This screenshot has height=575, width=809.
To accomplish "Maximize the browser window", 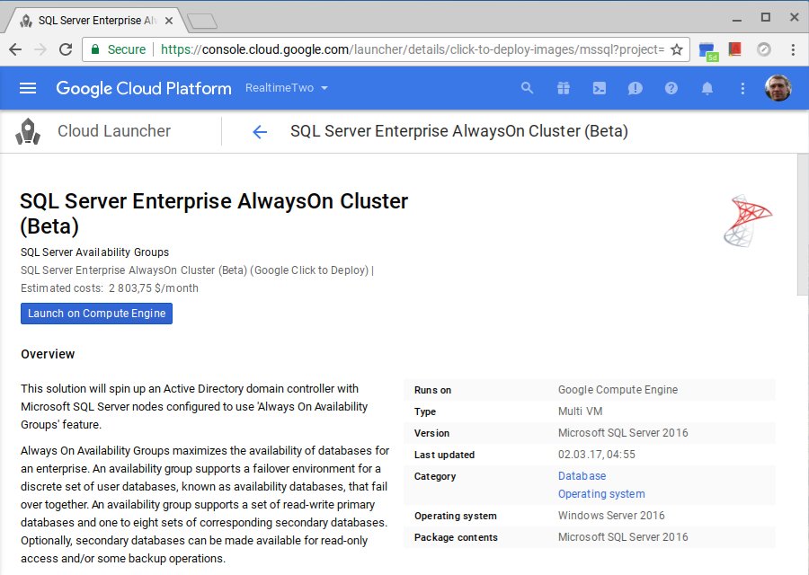I will pos(766,18).
